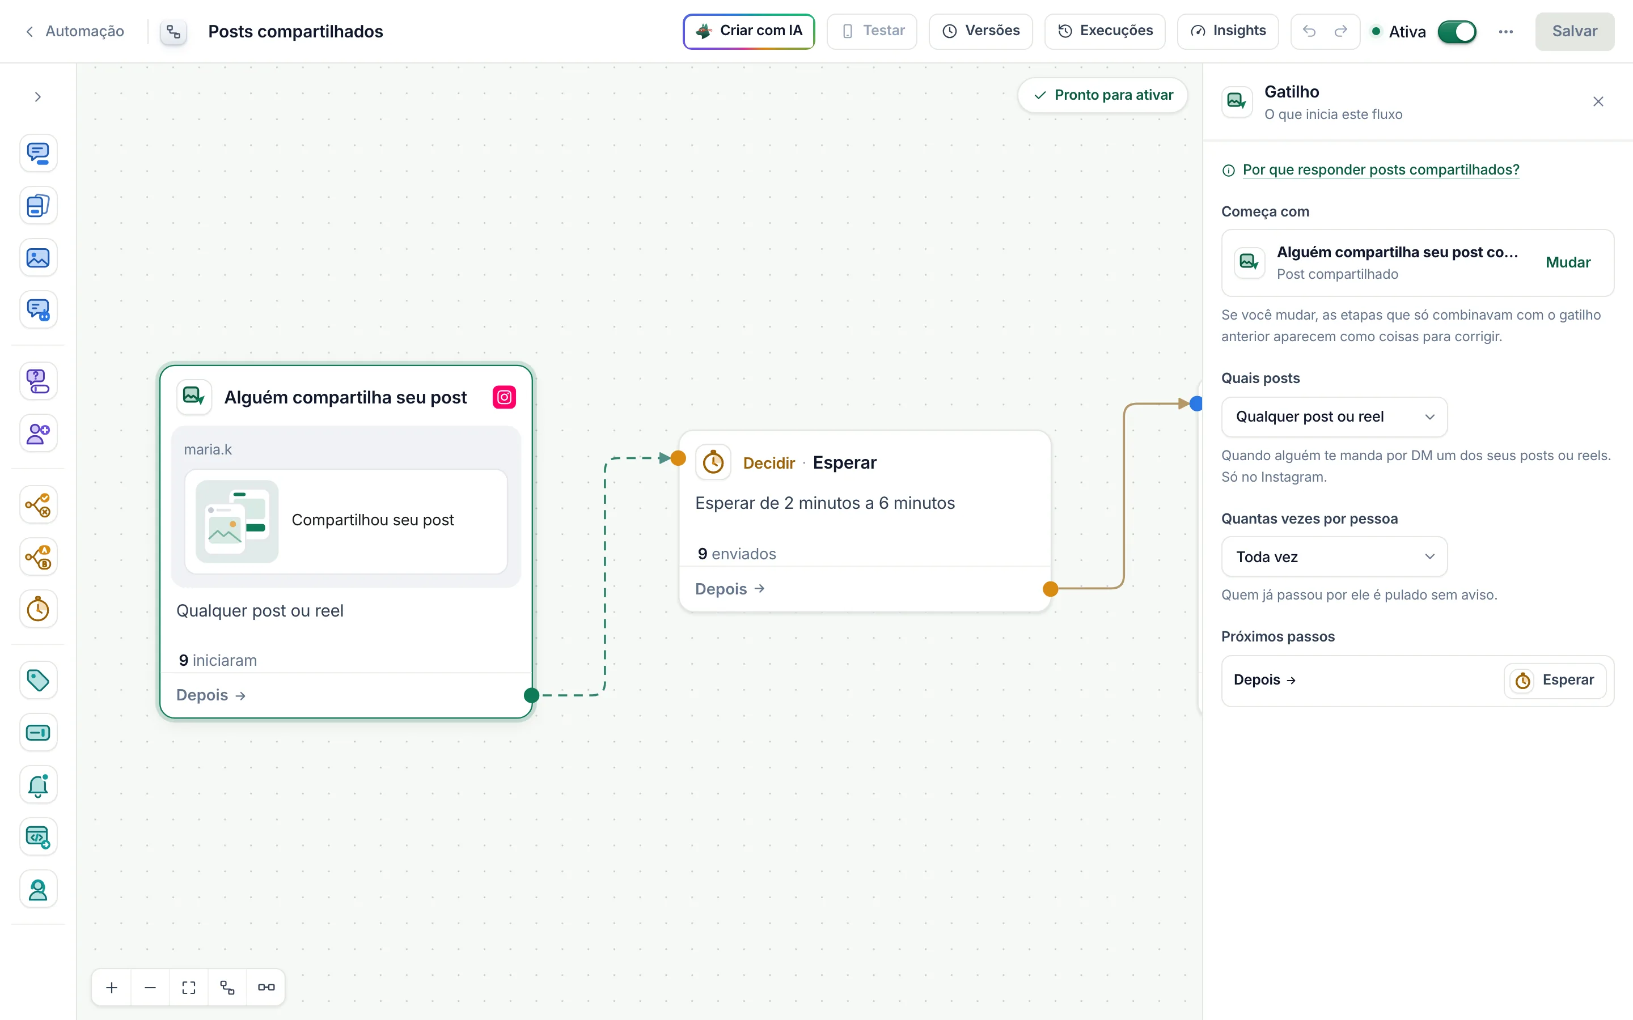
Task: Click the chat bot message icon in the sidebar
Action: click(x=38, y=309)
